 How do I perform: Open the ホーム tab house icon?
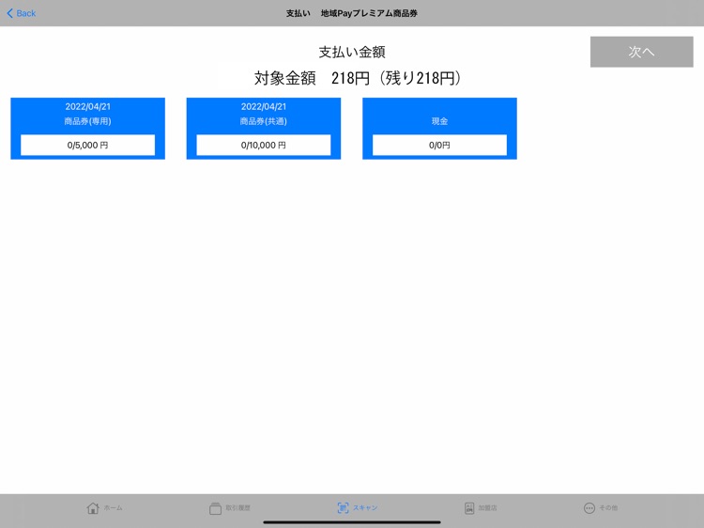(x=93, y=507)
